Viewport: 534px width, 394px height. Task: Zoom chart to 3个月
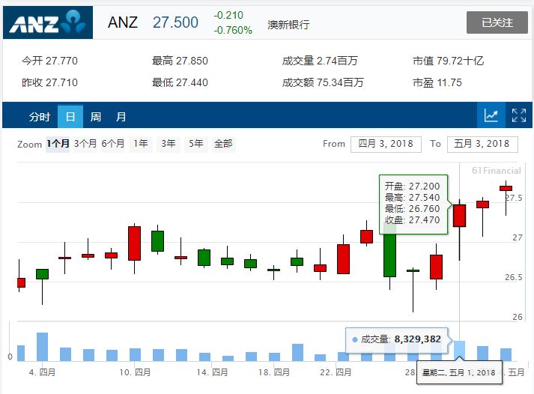click(x=85, y=144)
